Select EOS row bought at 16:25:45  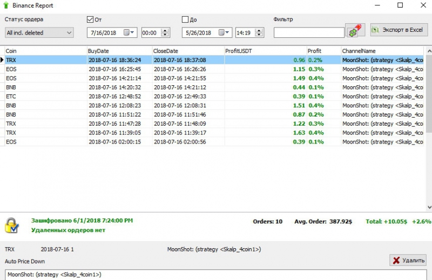pos(214,69)
